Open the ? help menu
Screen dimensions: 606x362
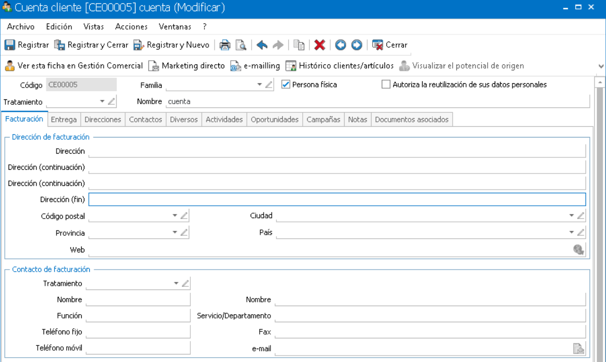[x=204, y=27]
